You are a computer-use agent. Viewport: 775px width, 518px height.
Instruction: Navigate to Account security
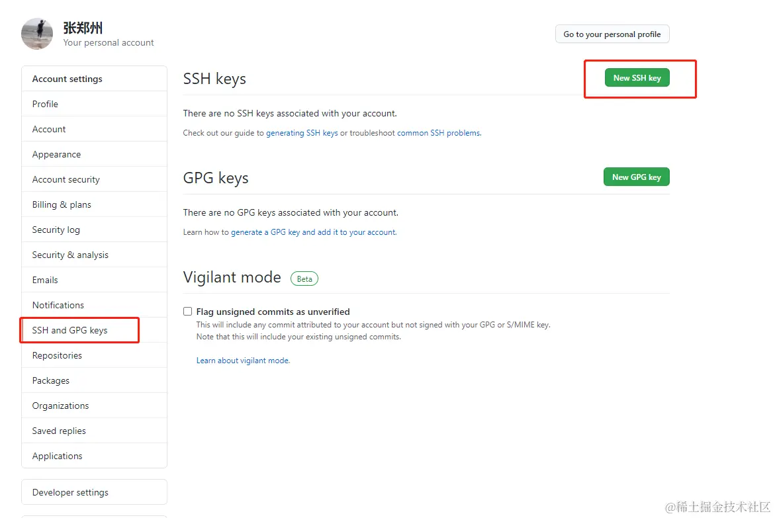(x=66, y=179)
